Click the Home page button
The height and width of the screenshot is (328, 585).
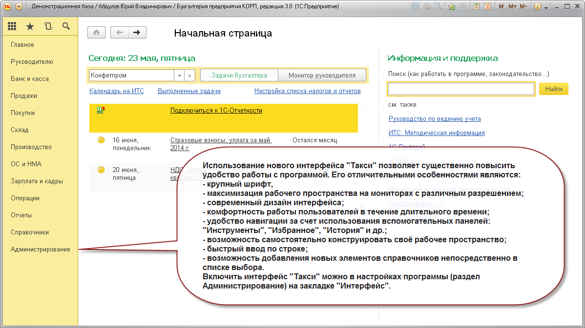click(x=96, y=33)
